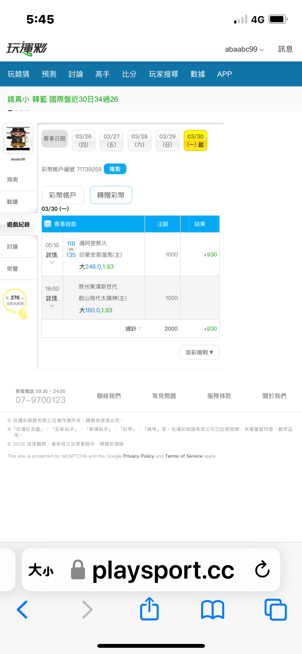Expand the 派彩規則 dropdown

[199, 352]
